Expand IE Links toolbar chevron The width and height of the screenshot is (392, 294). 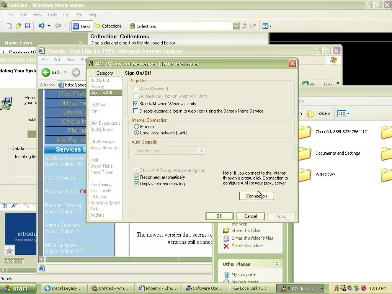click(338, 83)
